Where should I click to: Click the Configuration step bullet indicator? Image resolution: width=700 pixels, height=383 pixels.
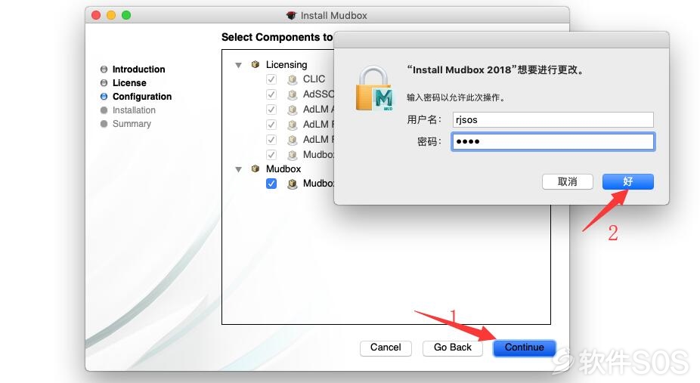click(x=104, y=96)
